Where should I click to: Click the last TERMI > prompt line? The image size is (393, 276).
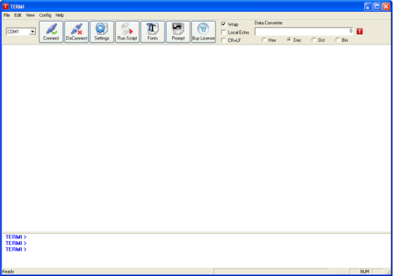16,249
